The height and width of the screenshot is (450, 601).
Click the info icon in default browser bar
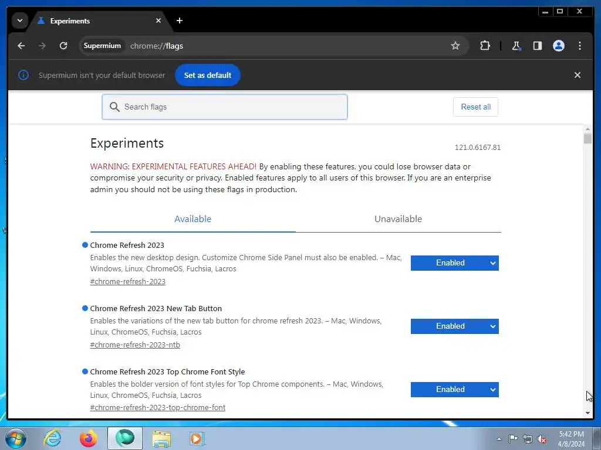[x=23, y=75]
